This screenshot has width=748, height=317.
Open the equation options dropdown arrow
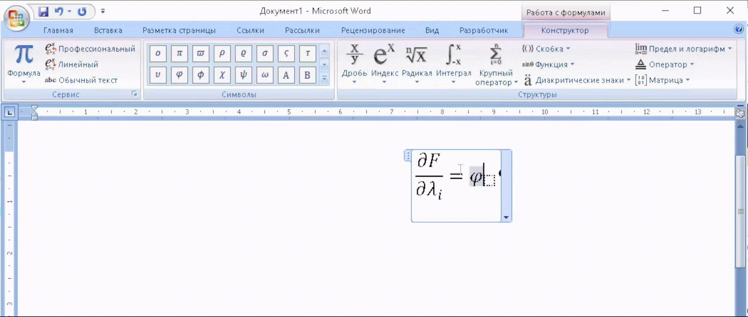point(506,217)
